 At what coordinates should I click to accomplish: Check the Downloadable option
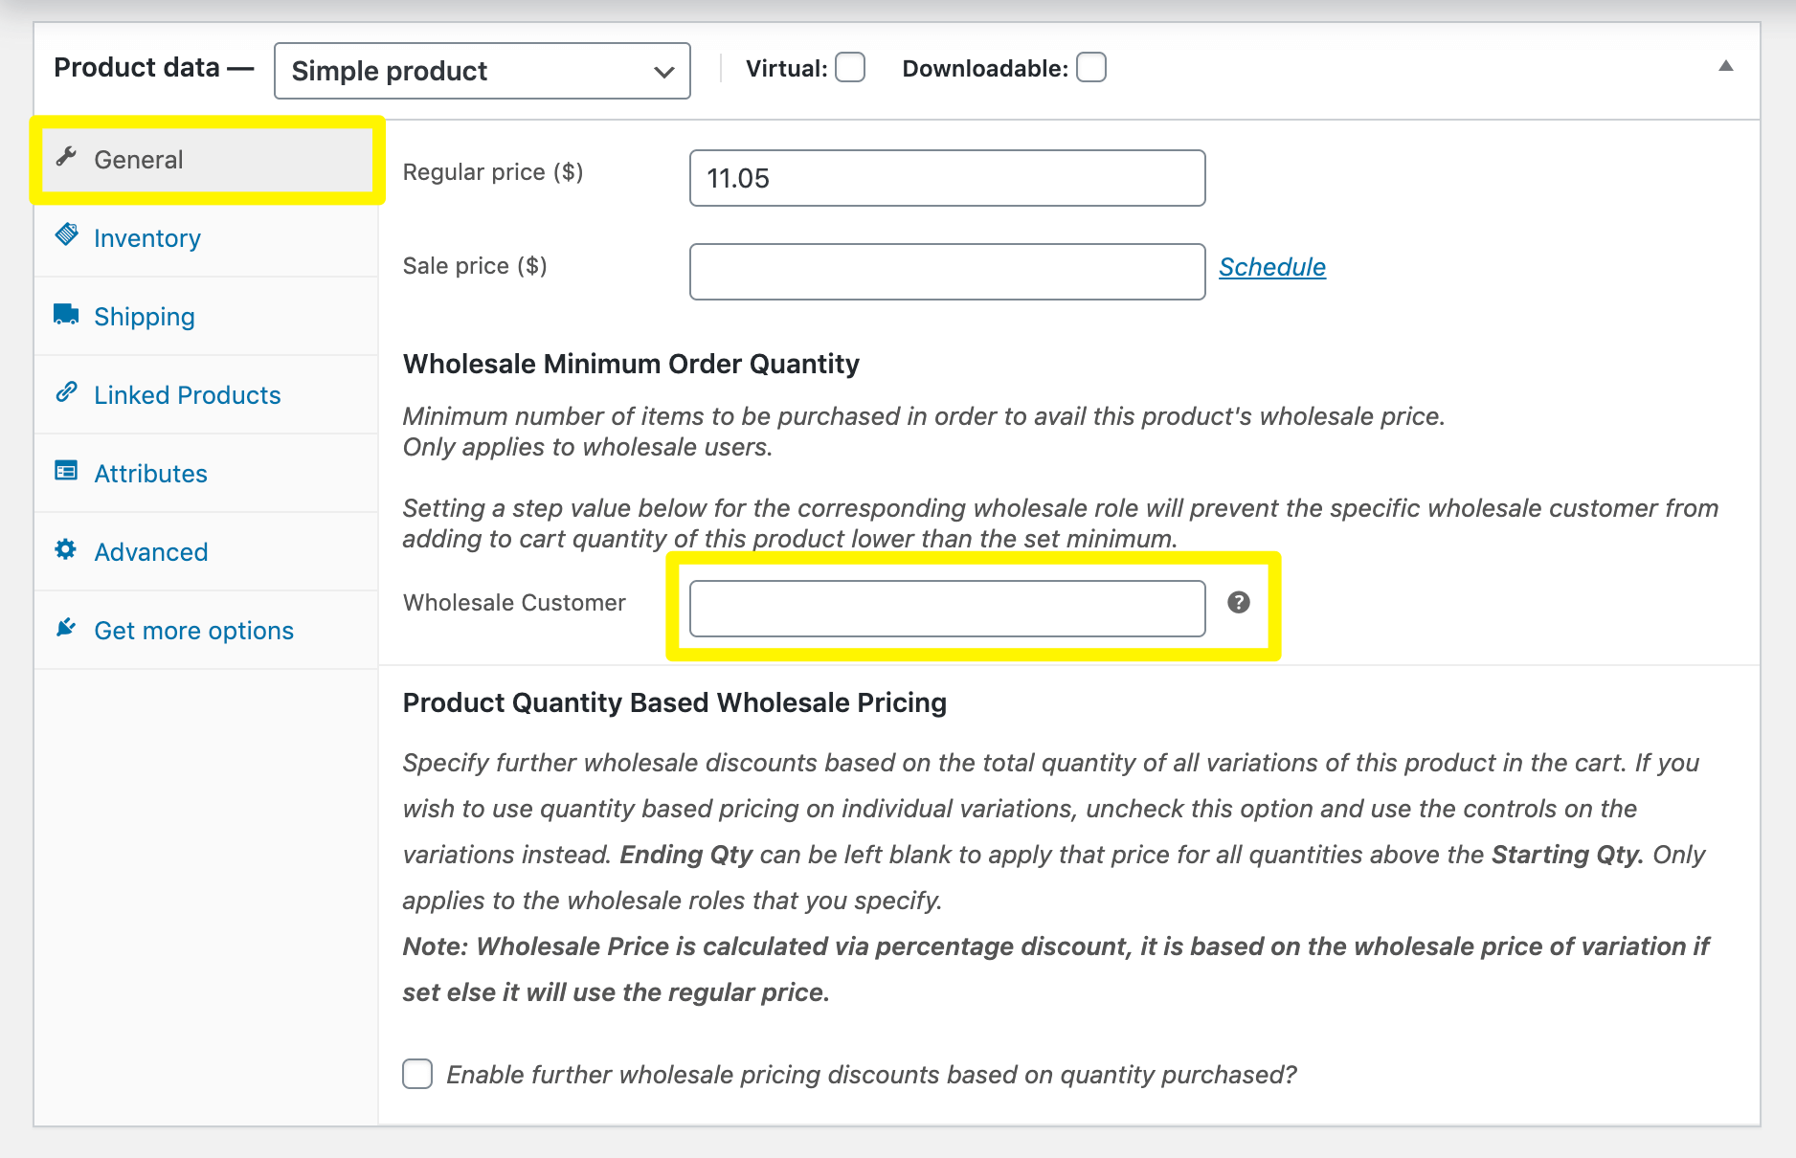(x=1091, y=67)
